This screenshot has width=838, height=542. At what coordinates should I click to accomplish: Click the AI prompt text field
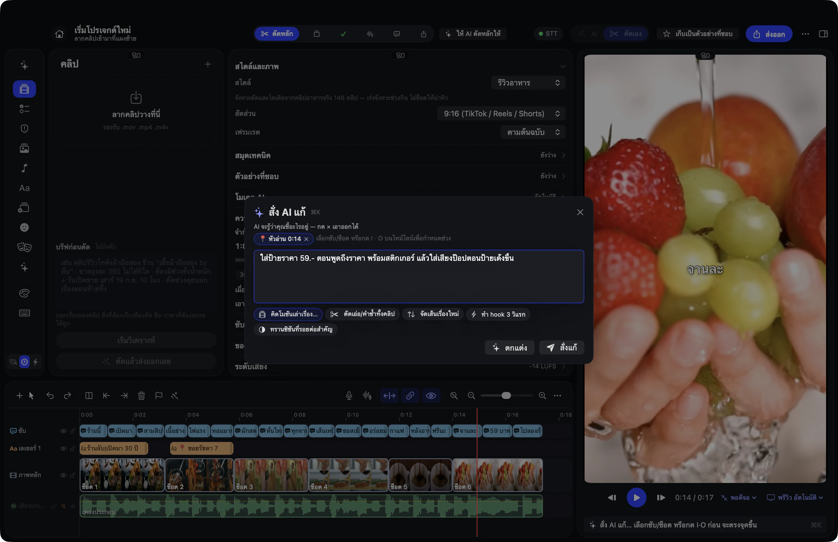419,276
